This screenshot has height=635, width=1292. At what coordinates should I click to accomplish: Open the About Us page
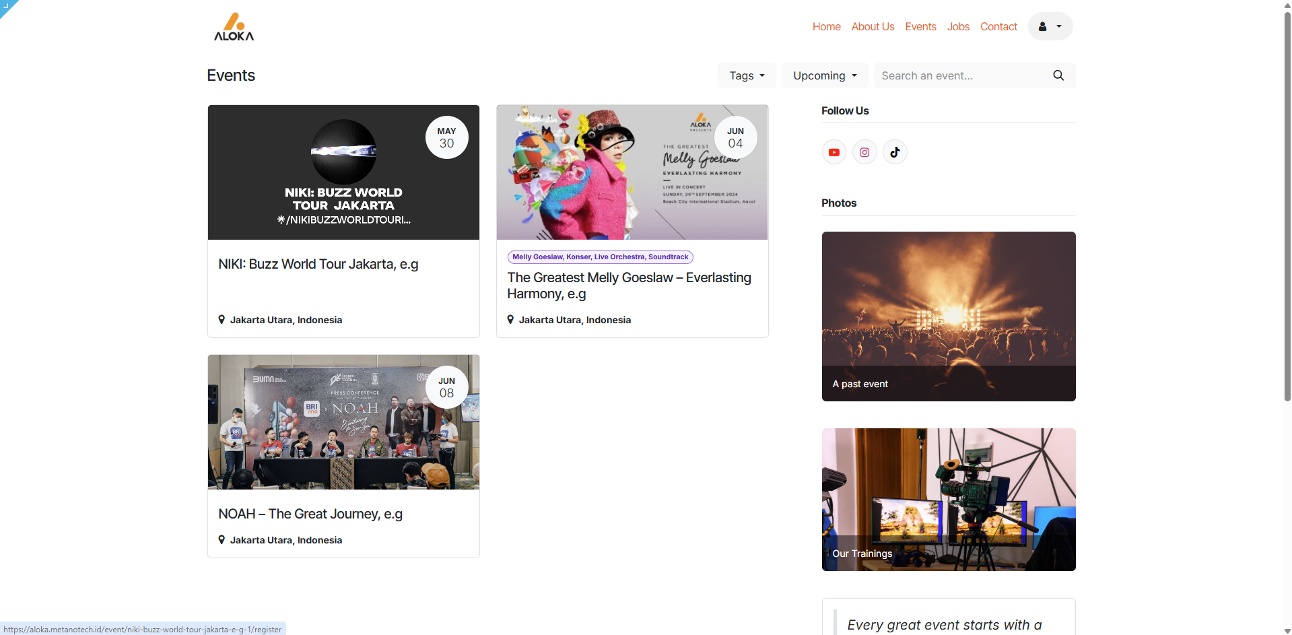point(873,26)
